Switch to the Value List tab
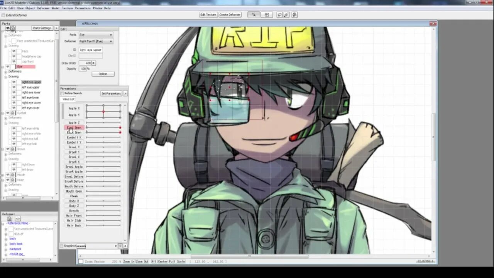The width and height of the screenshot is (494, 278). pos(69,99)
